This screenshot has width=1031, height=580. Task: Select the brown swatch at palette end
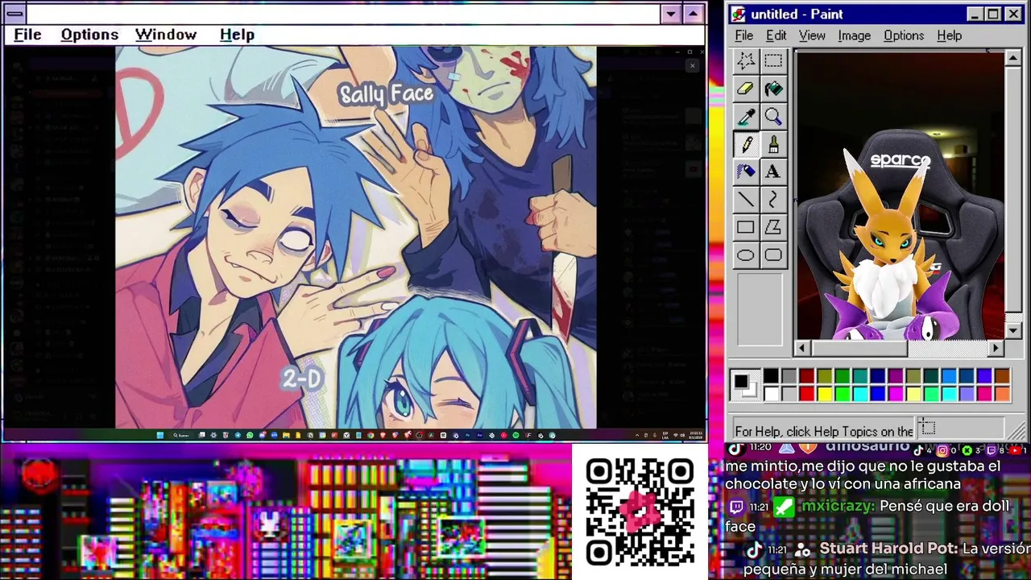click(x=1002, y=376)
